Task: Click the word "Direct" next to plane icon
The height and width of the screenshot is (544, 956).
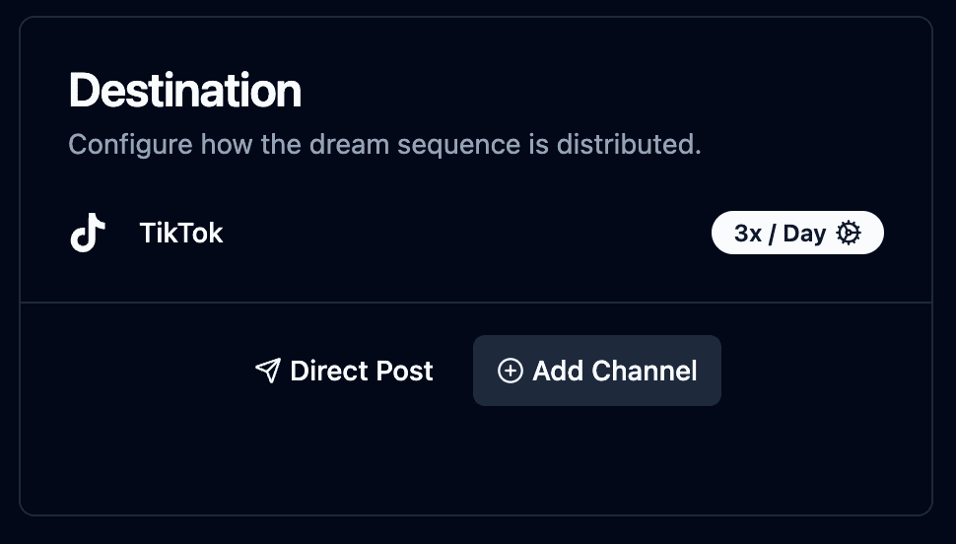Action: pos(329,371)
